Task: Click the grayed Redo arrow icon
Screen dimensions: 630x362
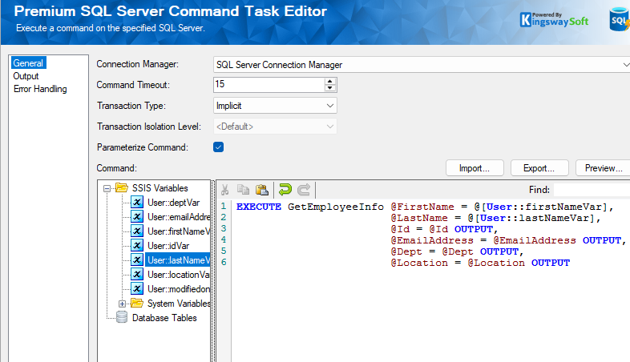Action: [304, 190]
